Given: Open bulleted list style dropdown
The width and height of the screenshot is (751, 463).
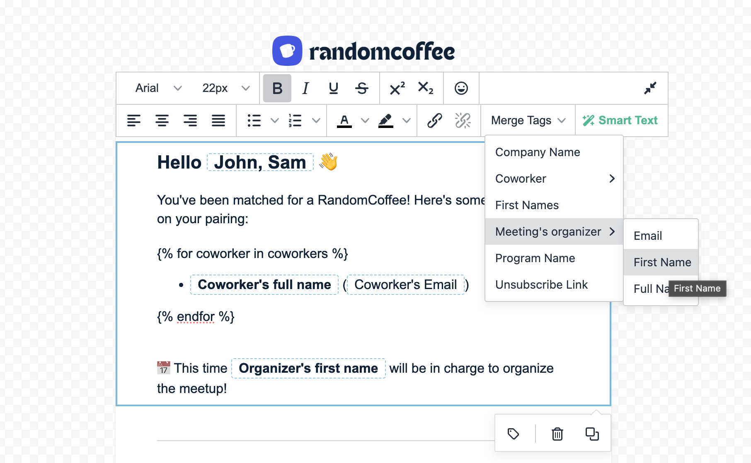Looking at the screenshot, I should (x=274, y=121).
